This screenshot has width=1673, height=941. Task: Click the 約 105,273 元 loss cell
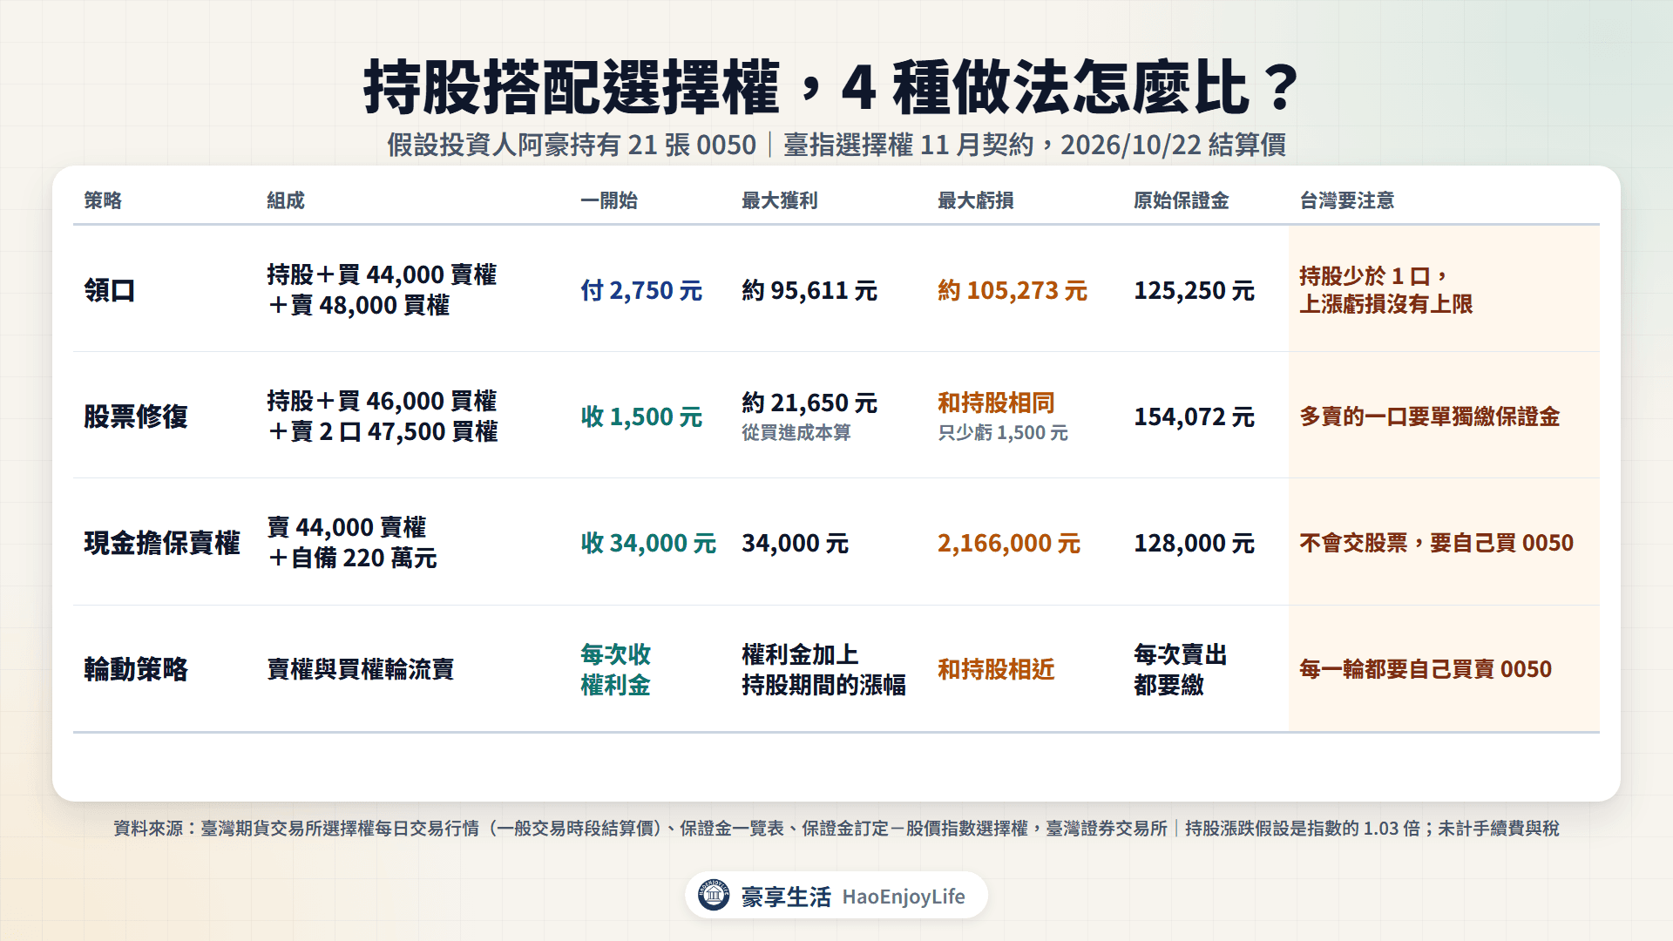tap(1013, 290)
